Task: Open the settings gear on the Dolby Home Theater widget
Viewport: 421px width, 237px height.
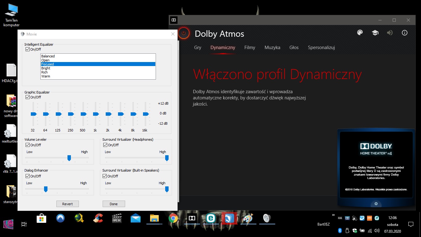Action: coord(376,204)
